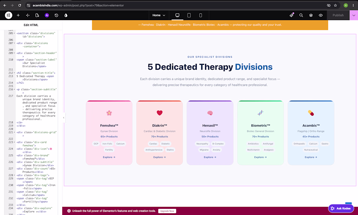Click the orange announcement banner text

click(x=210, y=25)
